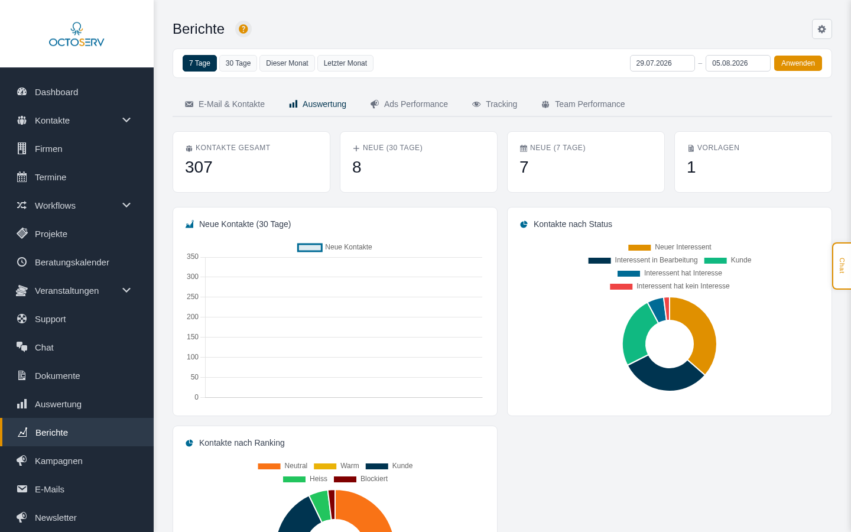This screenshot has height=532, width=851.
Task: Click the Kampagnen megaphone icon
Action: 22,460
